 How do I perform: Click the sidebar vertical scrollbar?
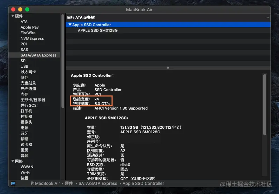[x=63, y=61]
